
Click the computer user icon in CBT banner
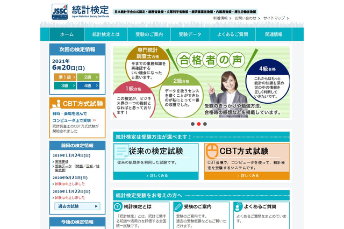coord(56,104)
